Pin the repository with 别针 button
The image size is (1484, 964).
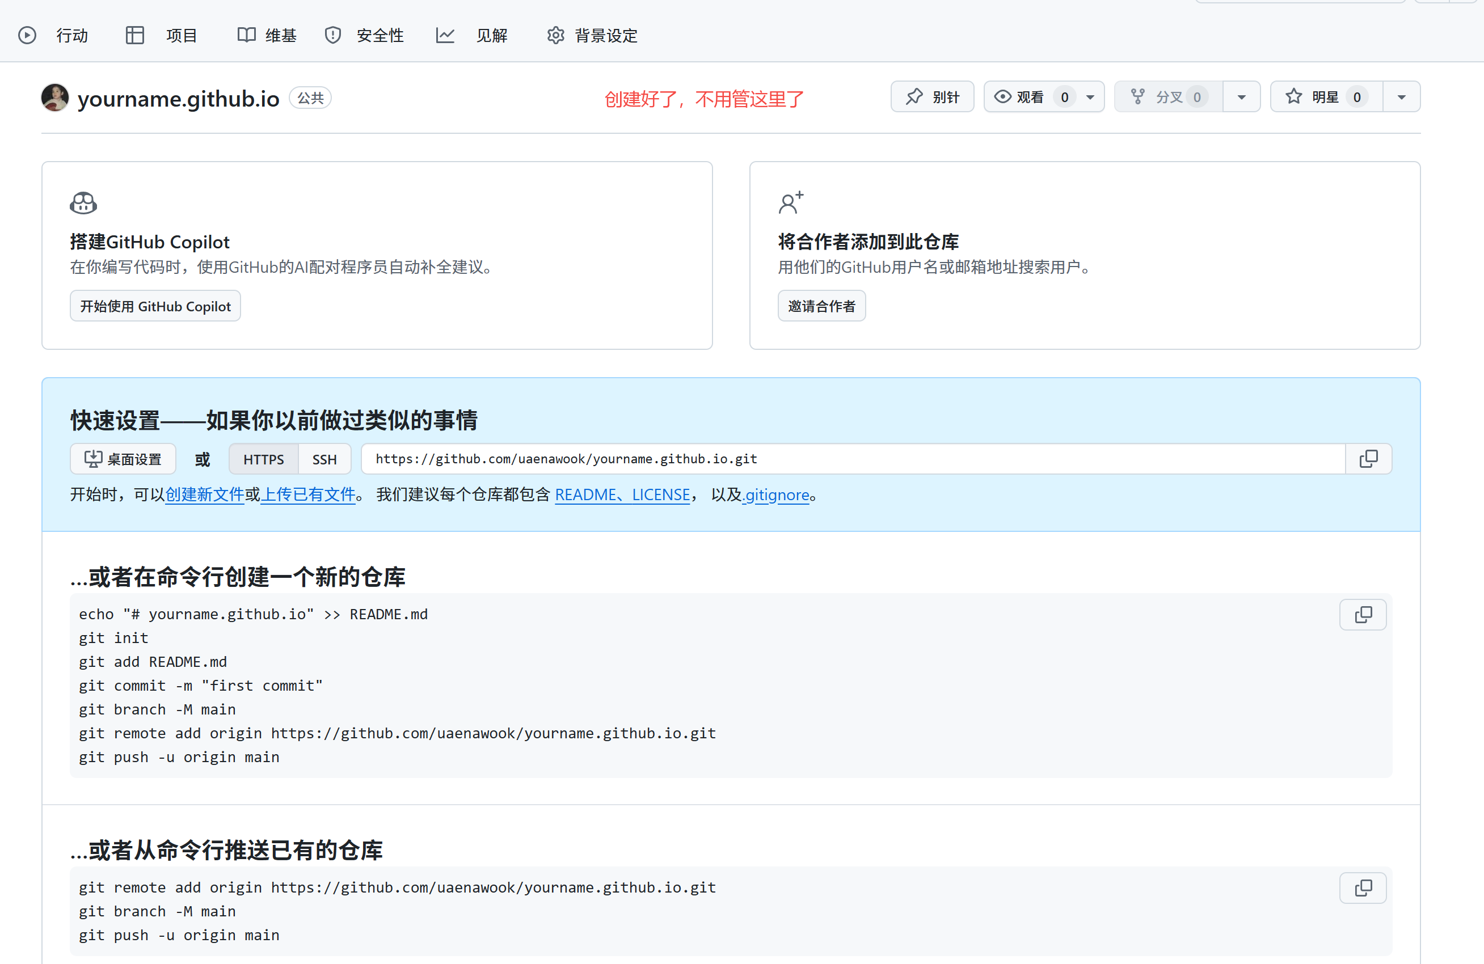click(x=931, y=97)
